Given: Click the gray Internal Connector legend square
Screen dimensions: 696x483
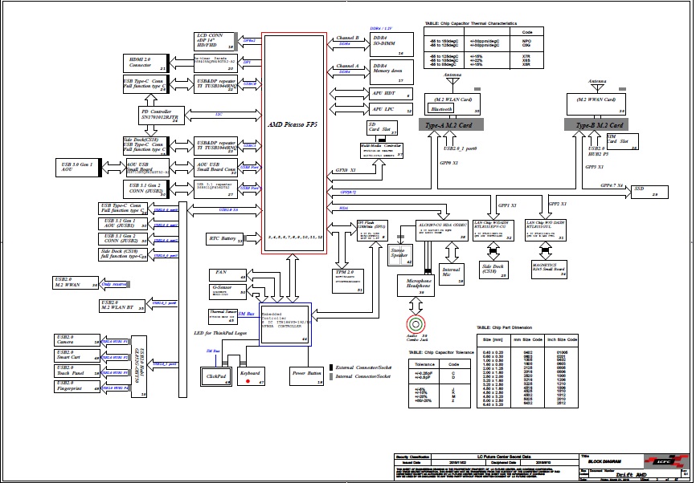Looking at the screenshot, I should tap(331, 375).
